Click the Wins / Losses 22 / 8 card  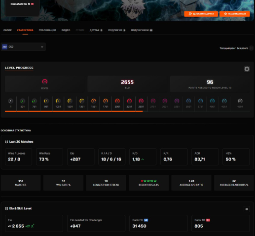tap(18, 157)
